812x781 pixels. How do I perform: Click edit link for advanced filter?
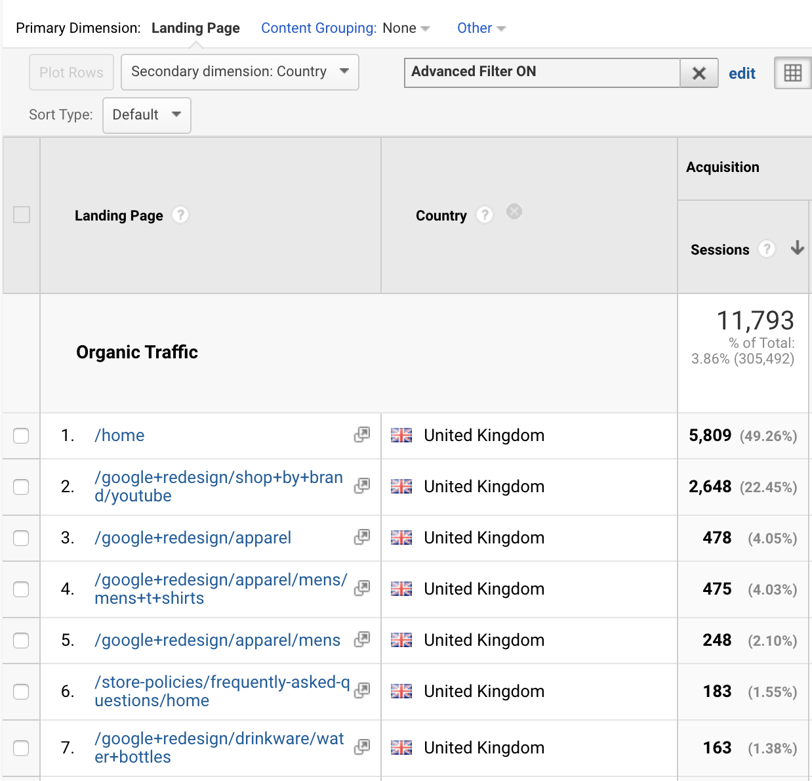click(x=742, y=74)
